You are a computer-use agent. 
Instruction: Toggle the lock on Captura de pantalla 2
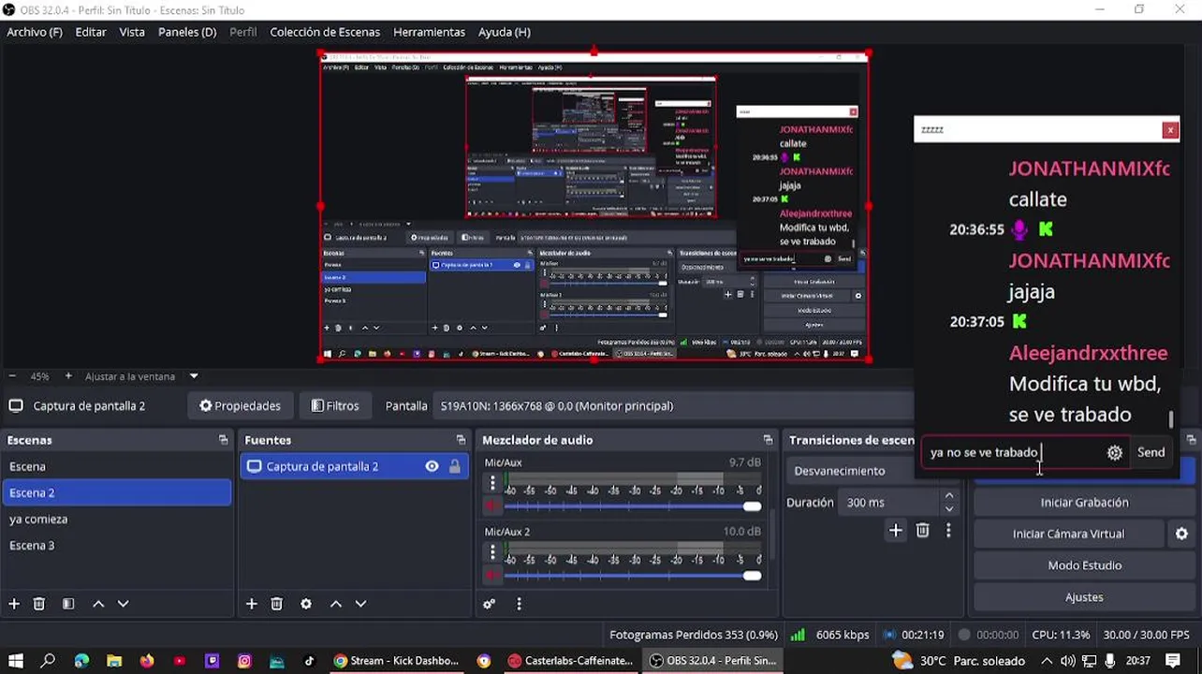coord(455,466)
